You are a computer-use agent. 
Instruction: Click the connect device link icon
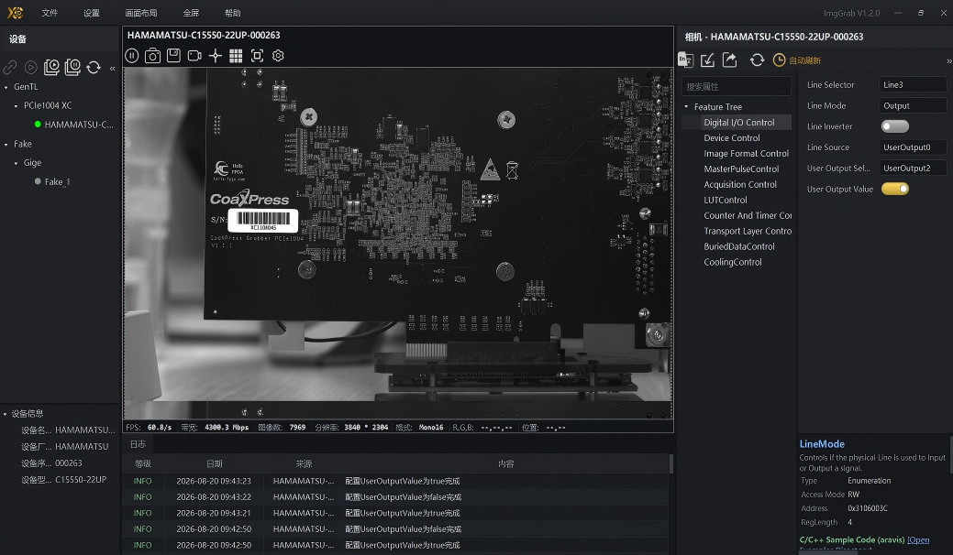[10, 67]
